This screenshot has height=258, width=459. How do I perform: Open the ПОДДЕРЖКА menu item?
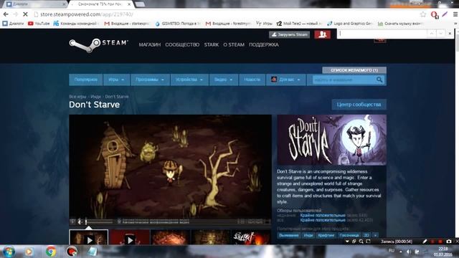264,44
